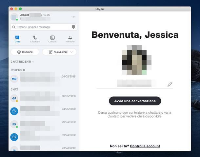Viewport: 200px width, 157px height.
Task: Expand the Nuova chat dropdown arrow
Action: 71,52
